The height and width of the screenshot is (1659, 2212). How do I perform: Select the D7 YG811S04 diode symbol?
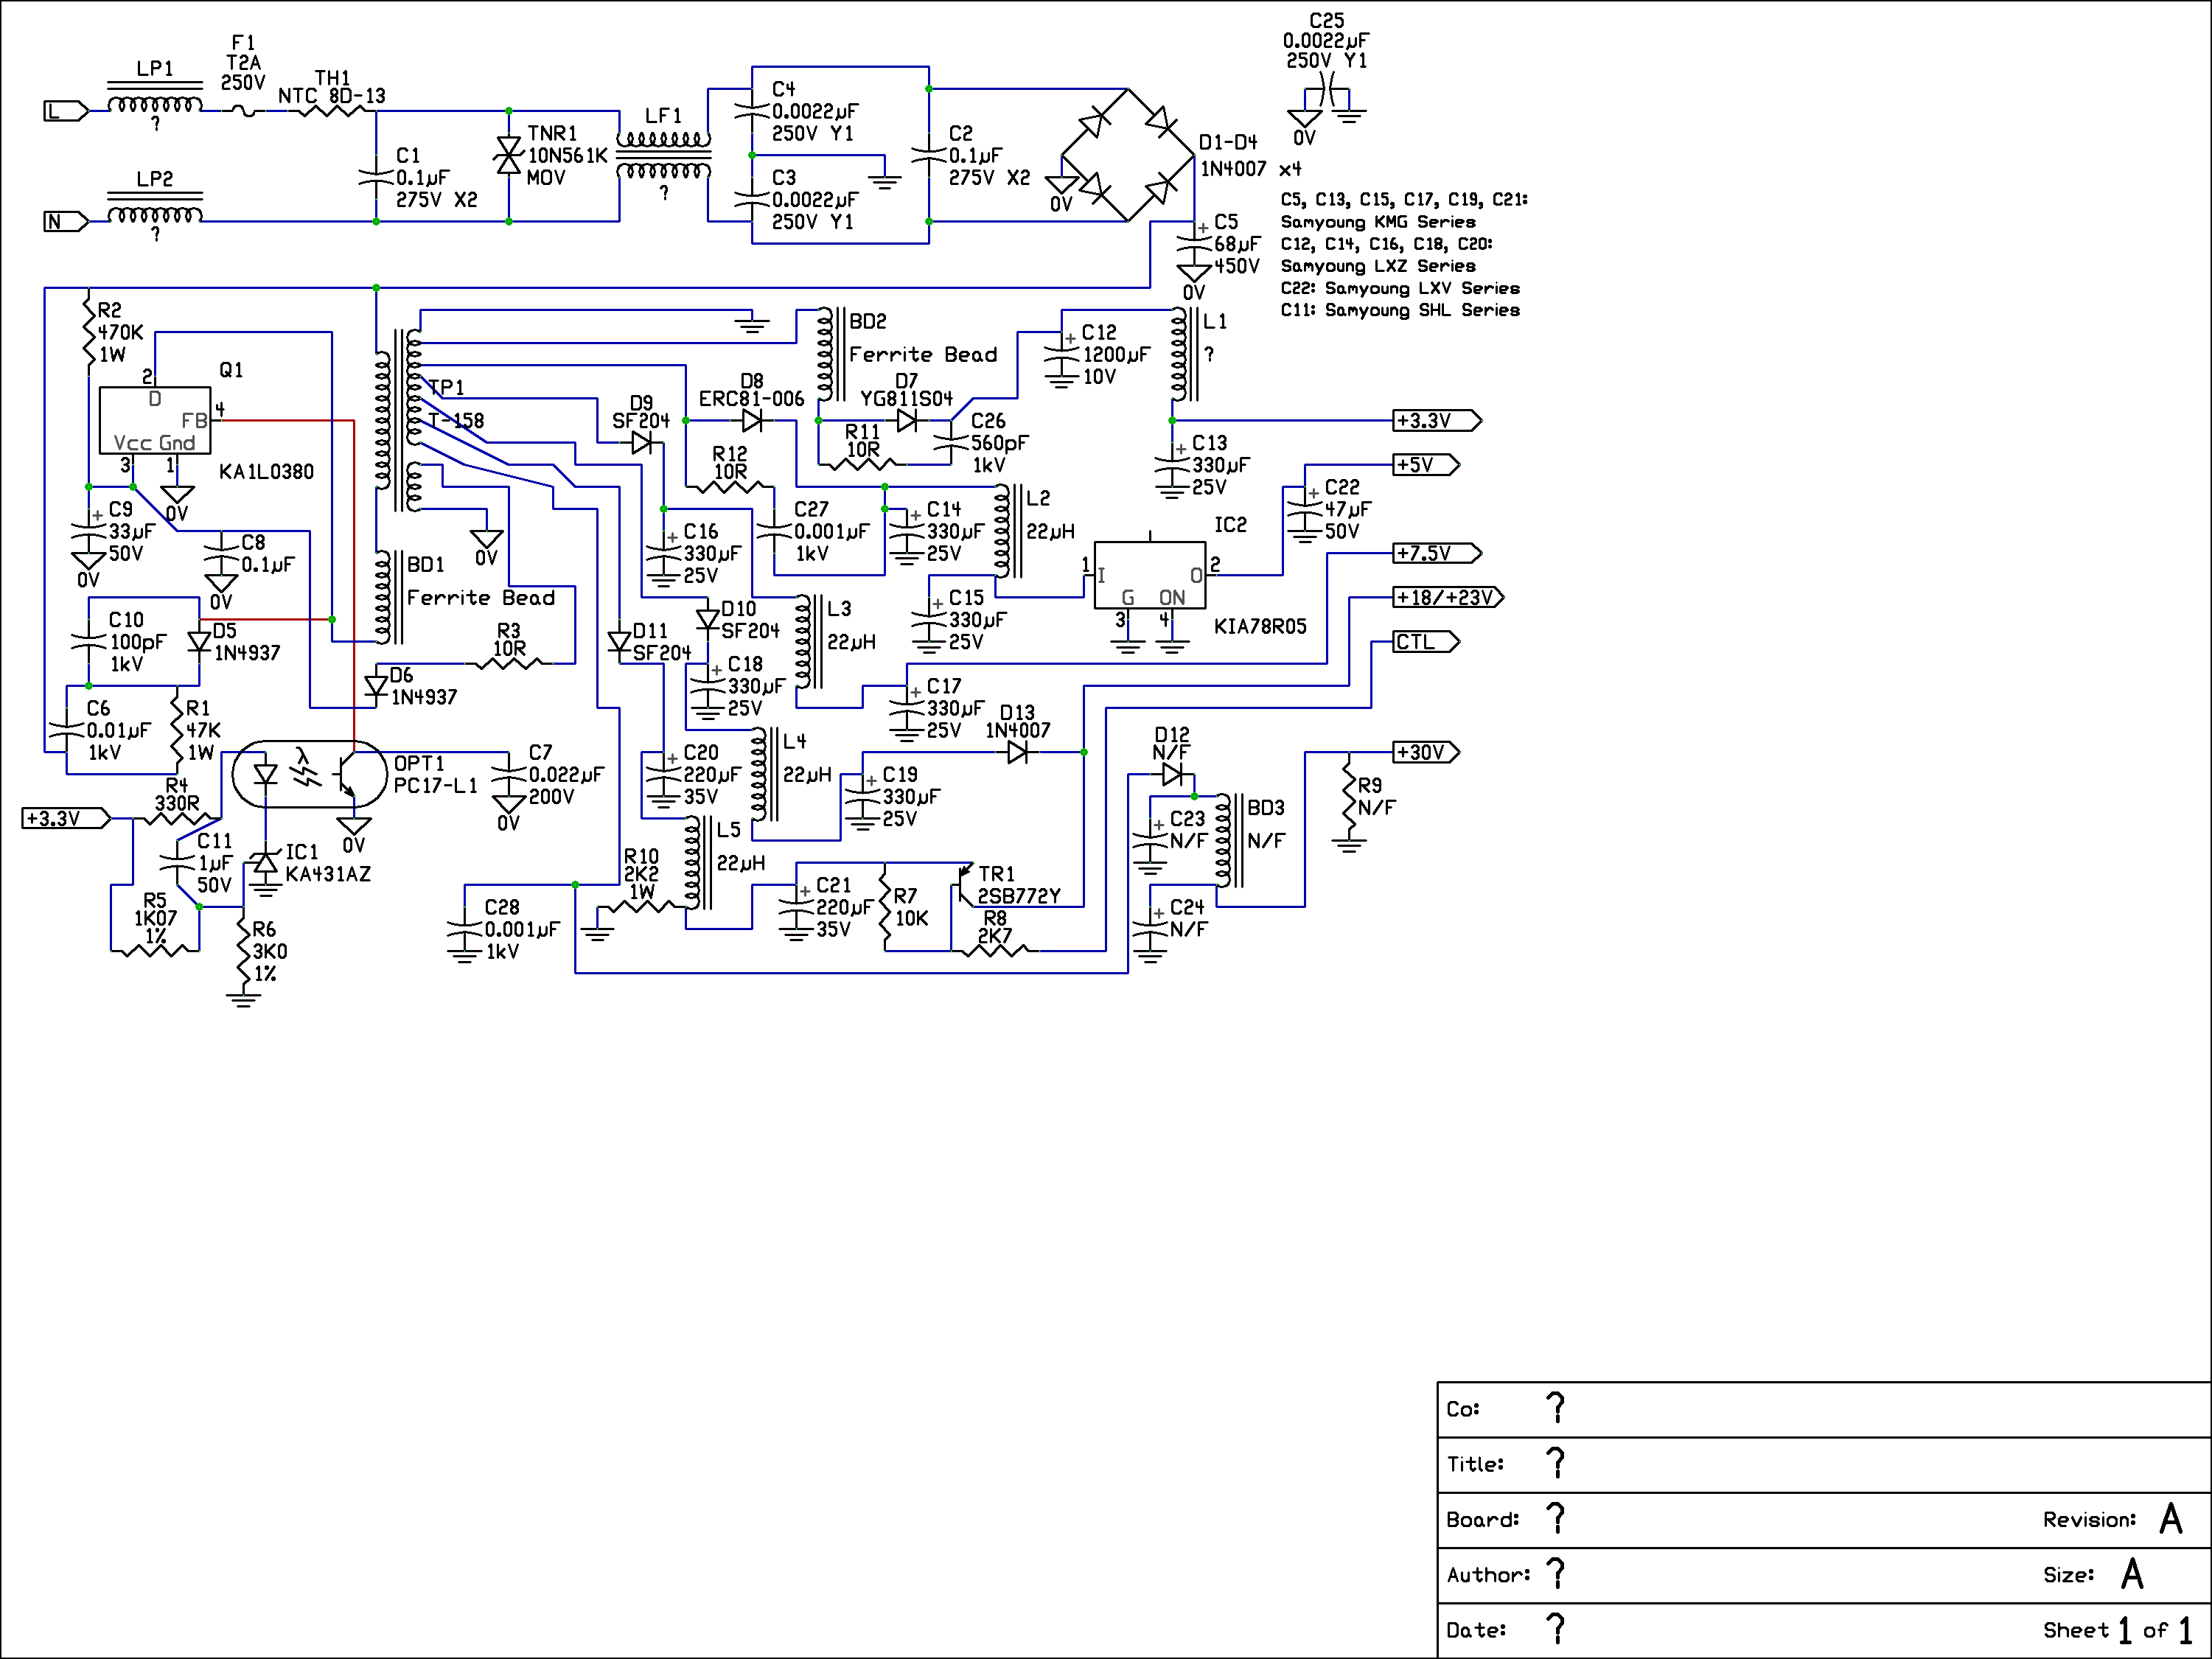(907, 420)
